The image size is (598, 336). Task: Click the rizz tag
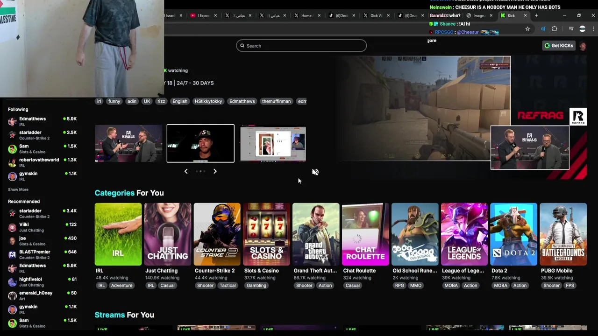click(x=161, y=101)
